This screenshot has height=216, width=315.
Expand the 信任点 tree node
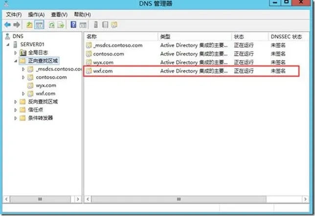(x=16, y=110)
